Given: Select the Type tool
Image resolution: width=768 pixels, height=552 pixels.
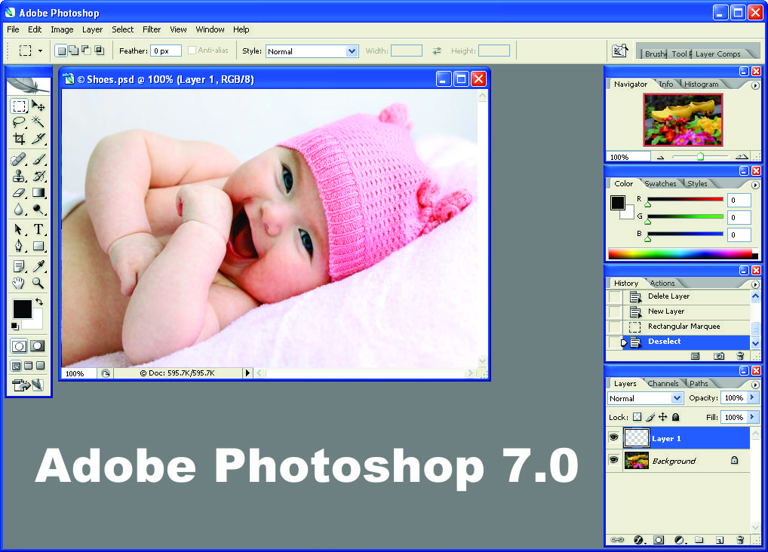Looking at the screenshot, I should pyautogui.click(x=38, y=229).
